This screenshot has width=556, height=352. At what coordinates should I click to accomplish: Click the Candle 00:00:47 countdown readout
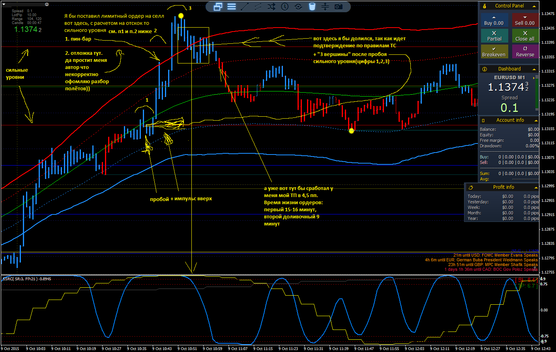tap(26, 23)
